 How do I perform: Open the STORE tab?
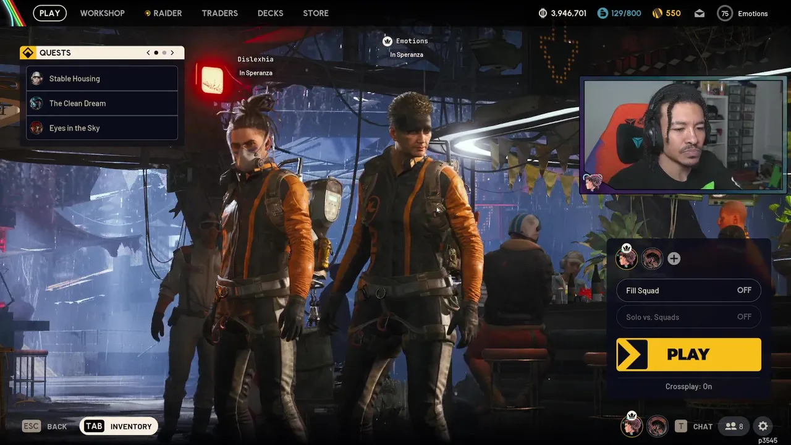(316, 13)
